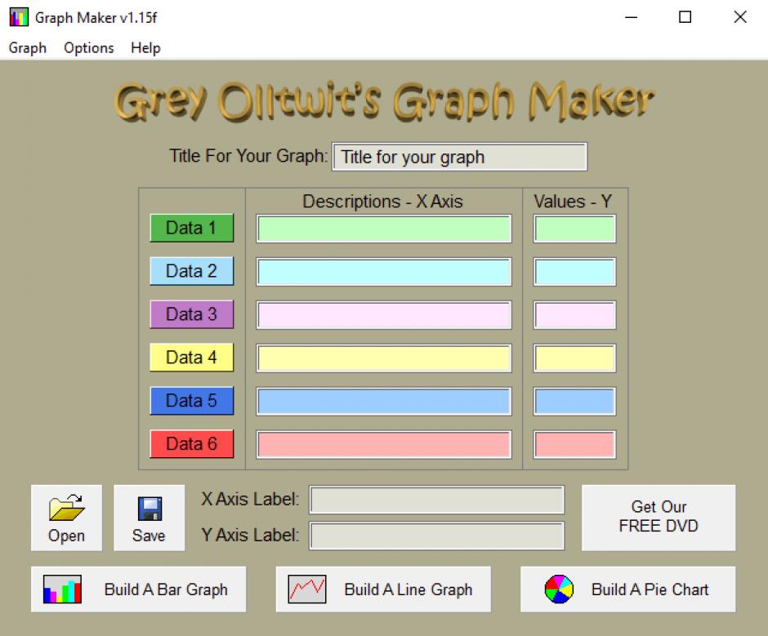Maximize the Graph Maker window

(x=685, y=17)
